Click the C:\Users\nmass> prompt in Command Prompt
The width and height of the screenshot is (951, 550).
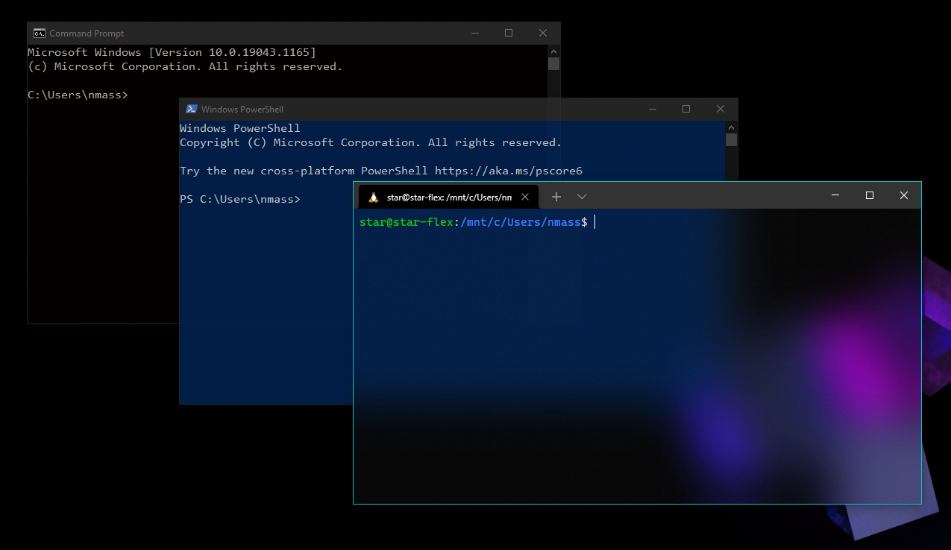78,95
